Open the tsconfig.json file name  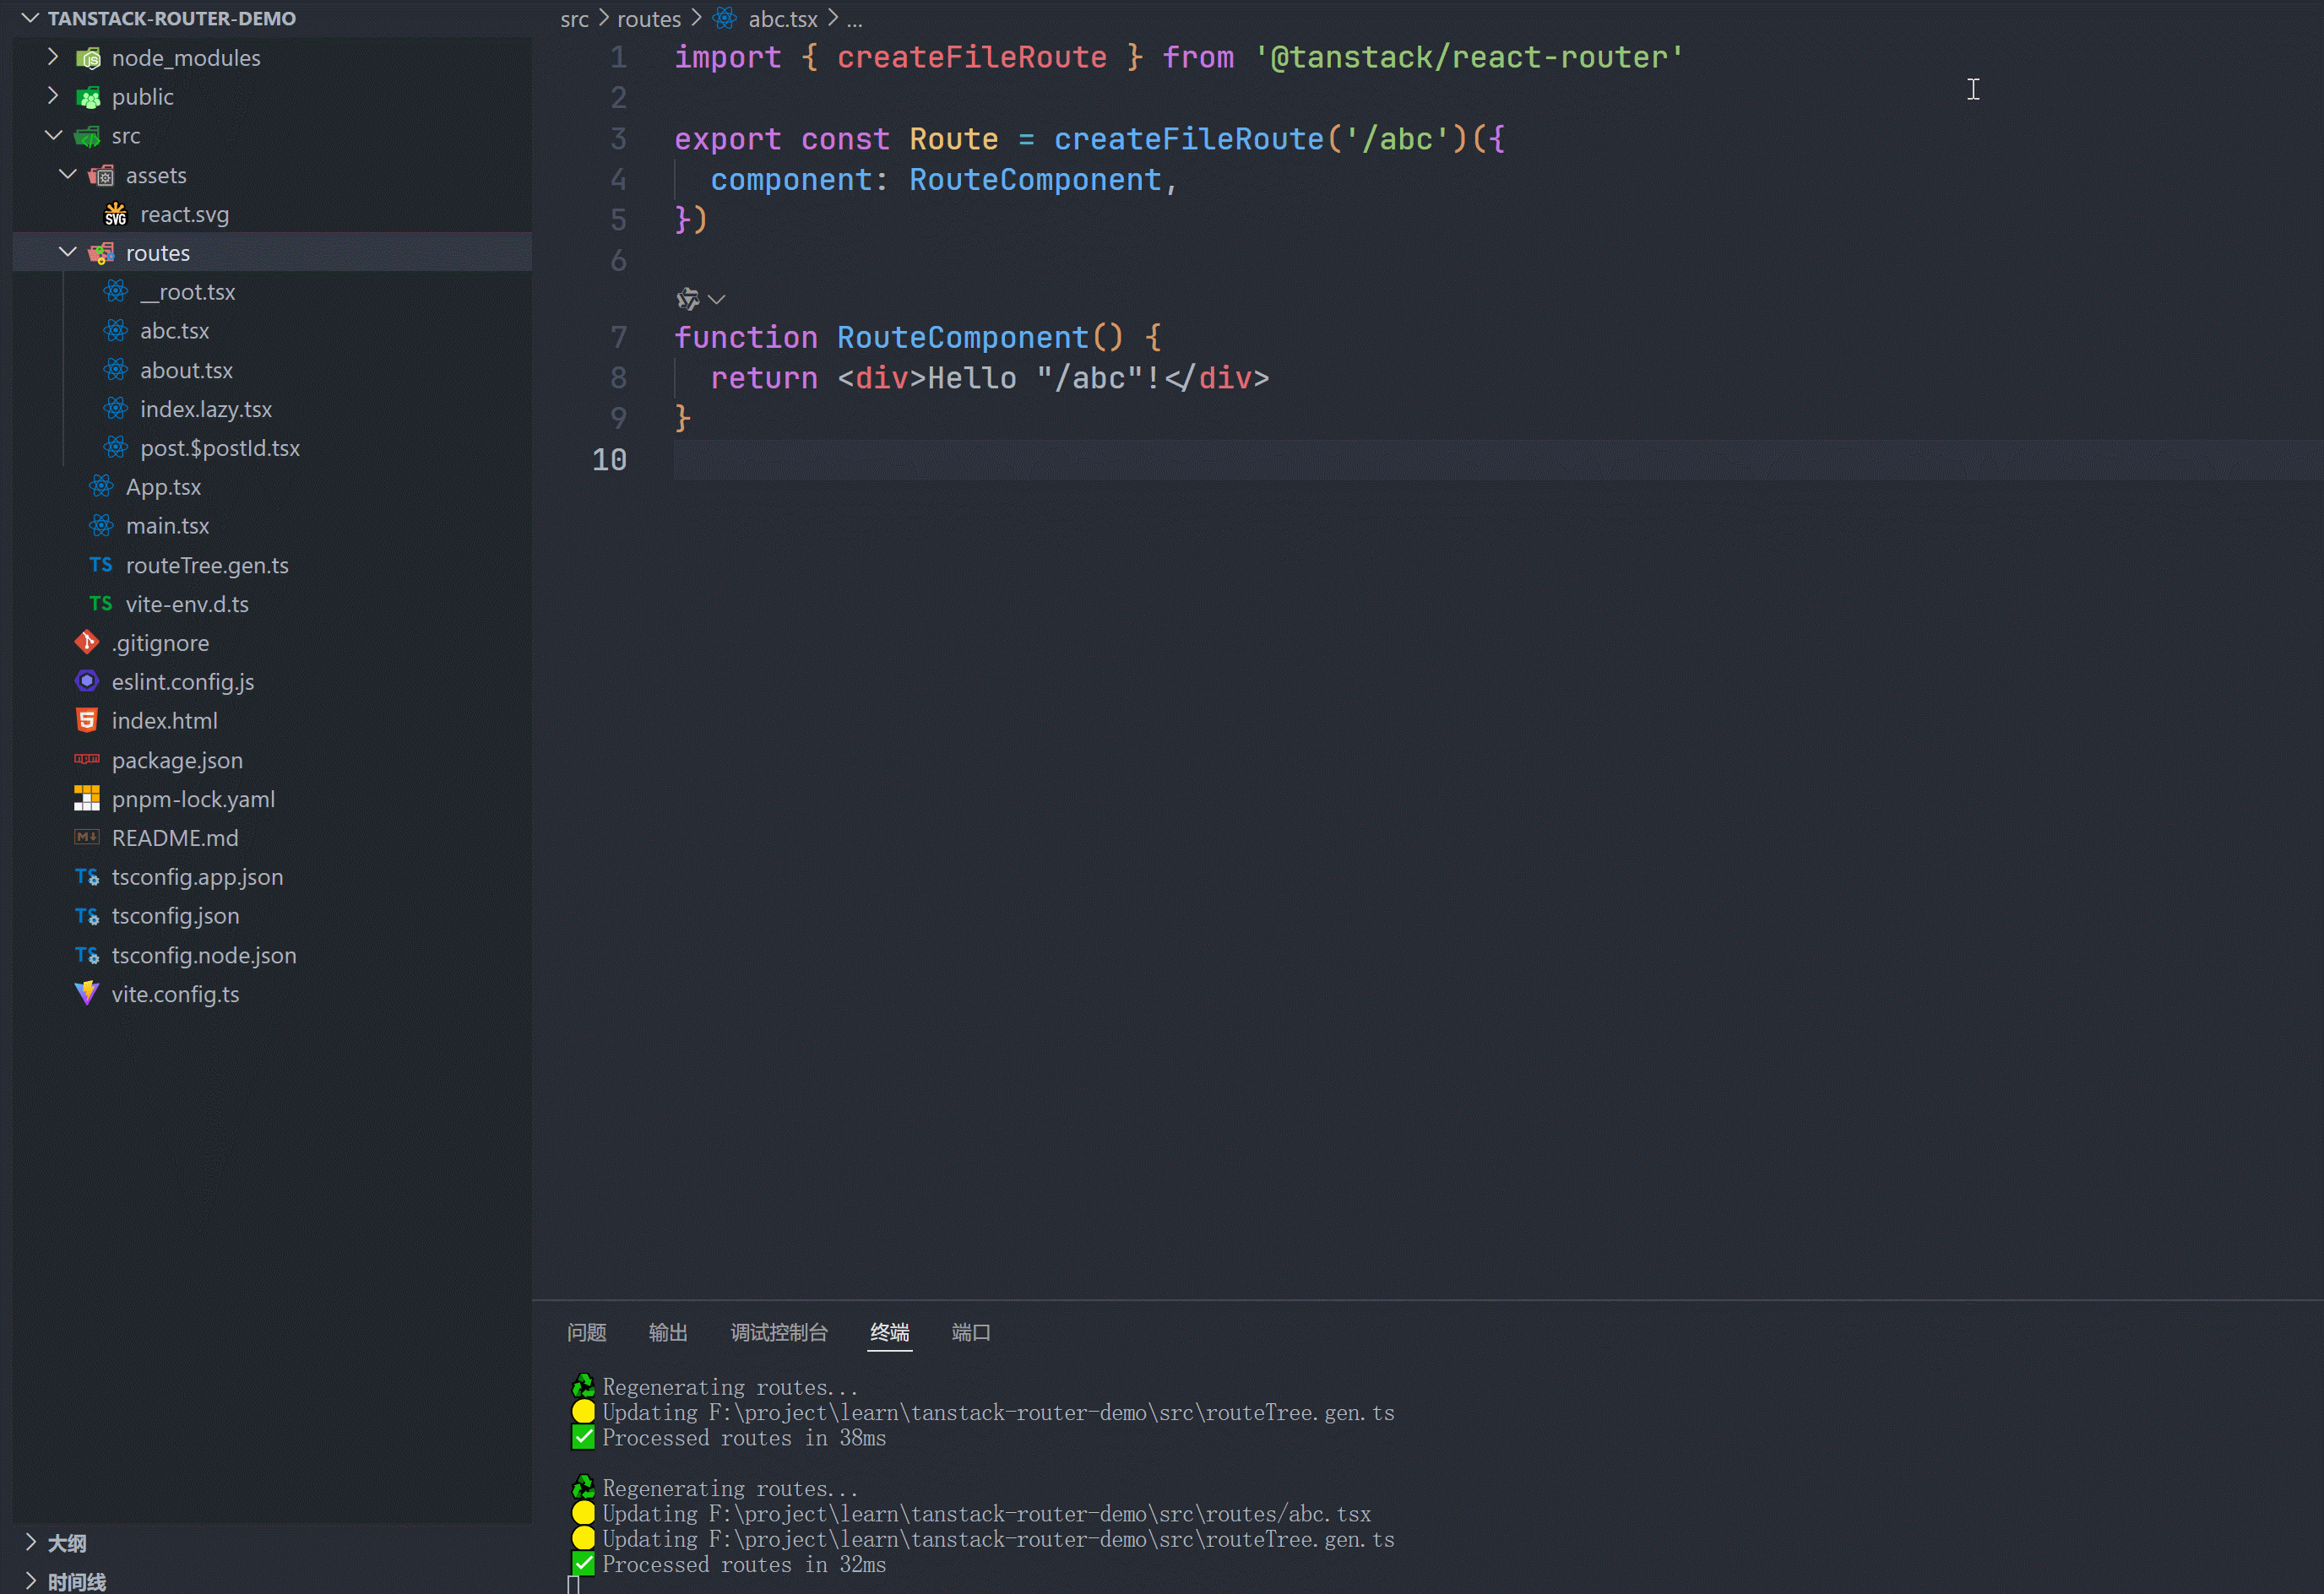pyautogui.click(x=176, y=916)
